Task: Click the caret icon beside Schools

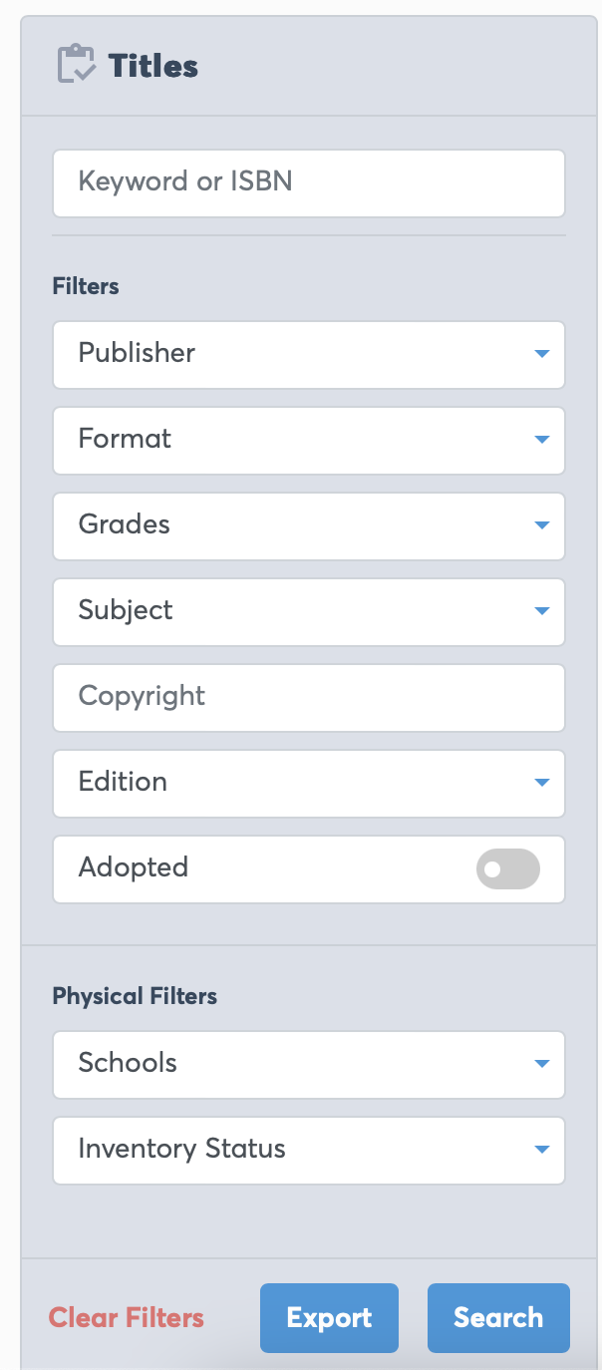Action: click(x=542, y=1064)
